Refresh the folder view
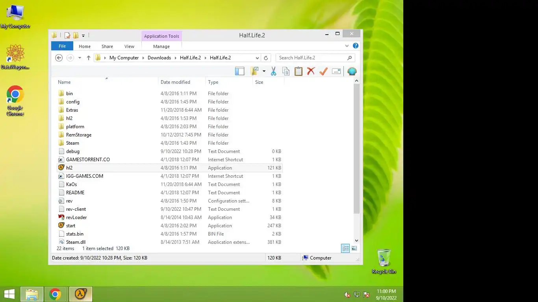This screenshot has width=538, height=302. [266, 58]
